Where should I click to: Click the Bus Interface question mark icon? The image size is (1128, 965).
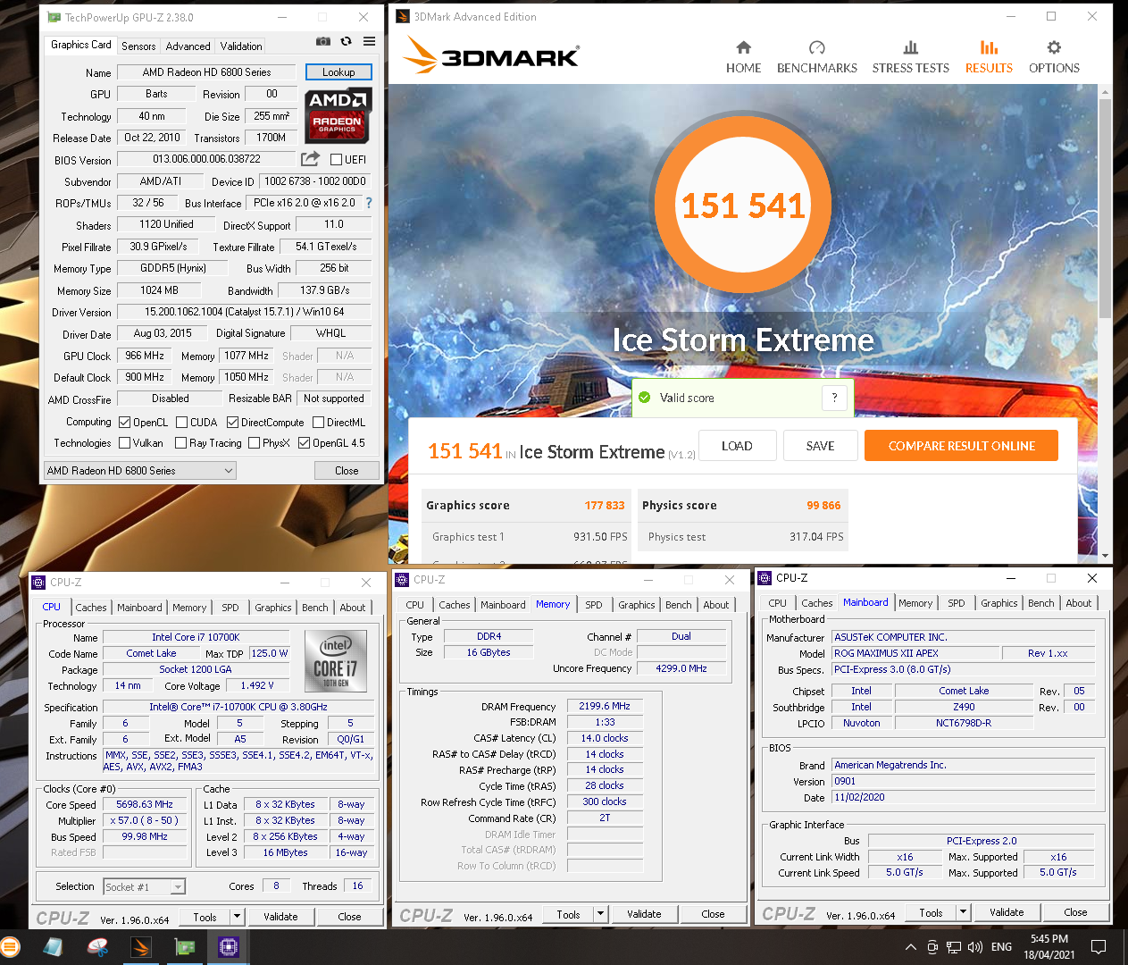coord(369,203)
